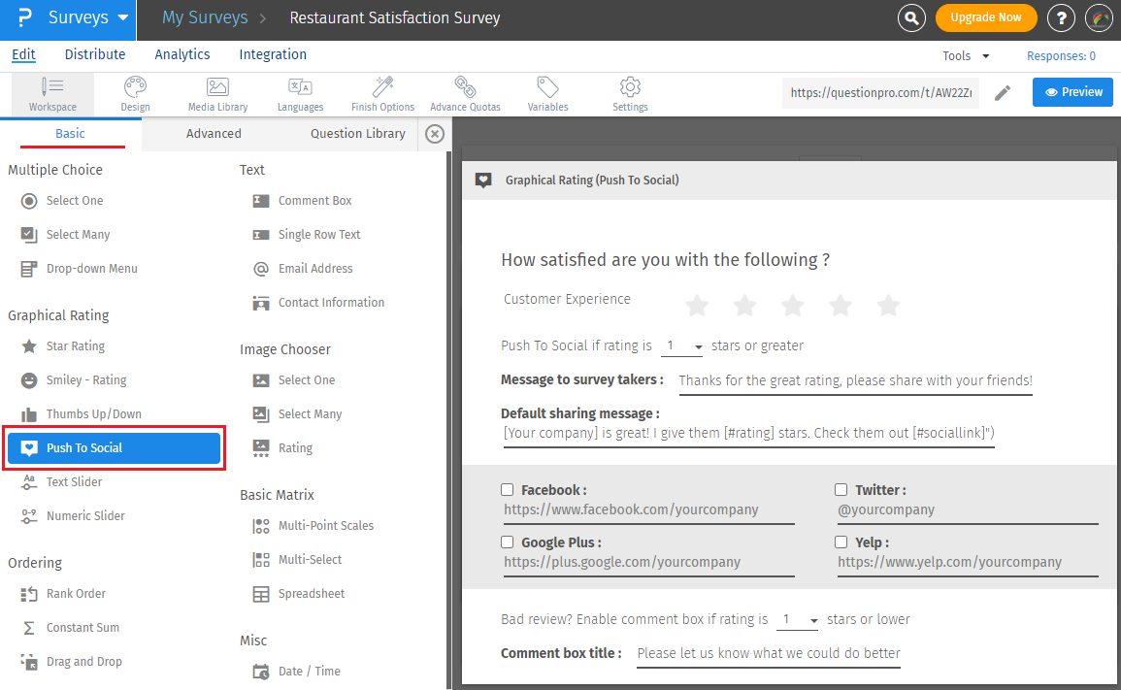Screen dimensions: 1121x690
Task: Open Languages settings
Action: 300,94
